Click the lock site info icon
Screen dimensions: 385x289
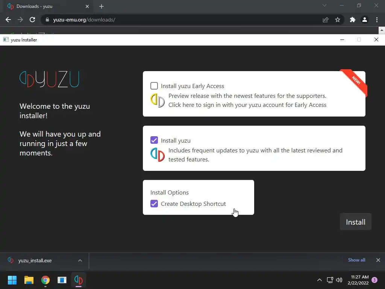pos(47,20)
